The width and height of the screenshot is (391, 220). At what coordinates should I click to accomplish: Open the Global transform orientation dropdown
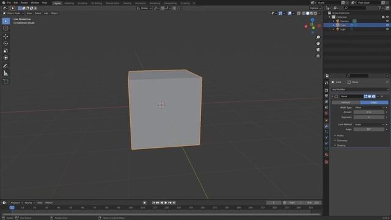click(144, 8)
